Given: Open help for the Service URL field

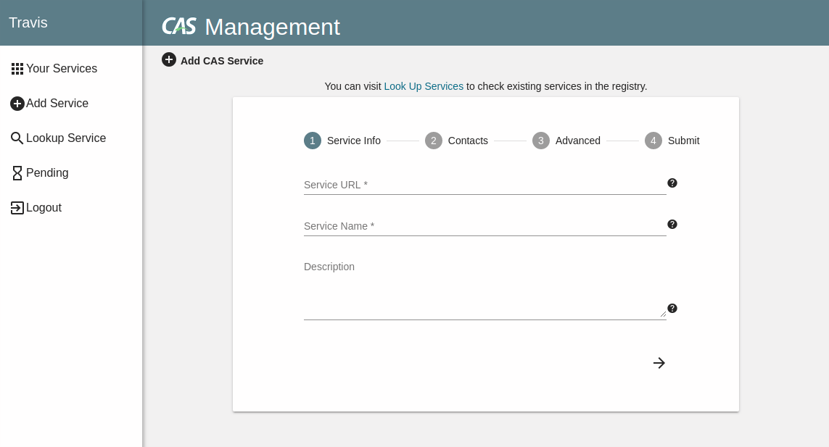Looking at the screenshot, I should point(672,183).
